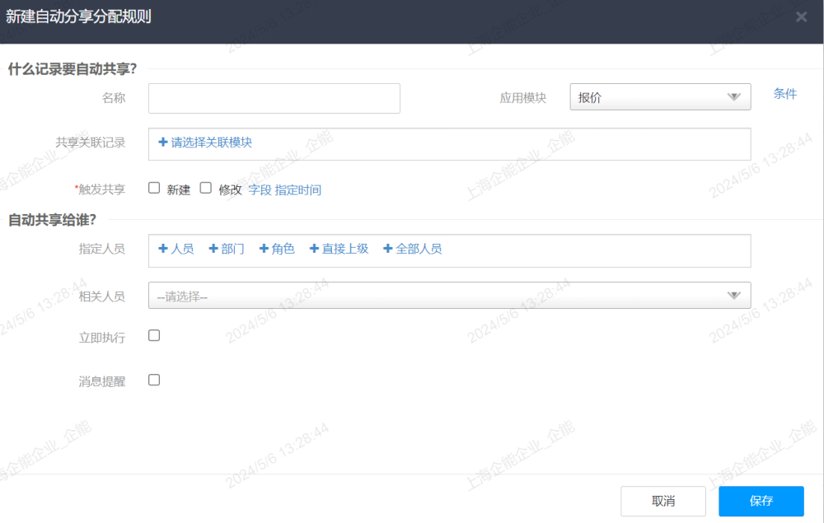Enable the 立即执行 checkbox
Image resolution: width=824 pixels, height=523 pixels.
point(154,335)
